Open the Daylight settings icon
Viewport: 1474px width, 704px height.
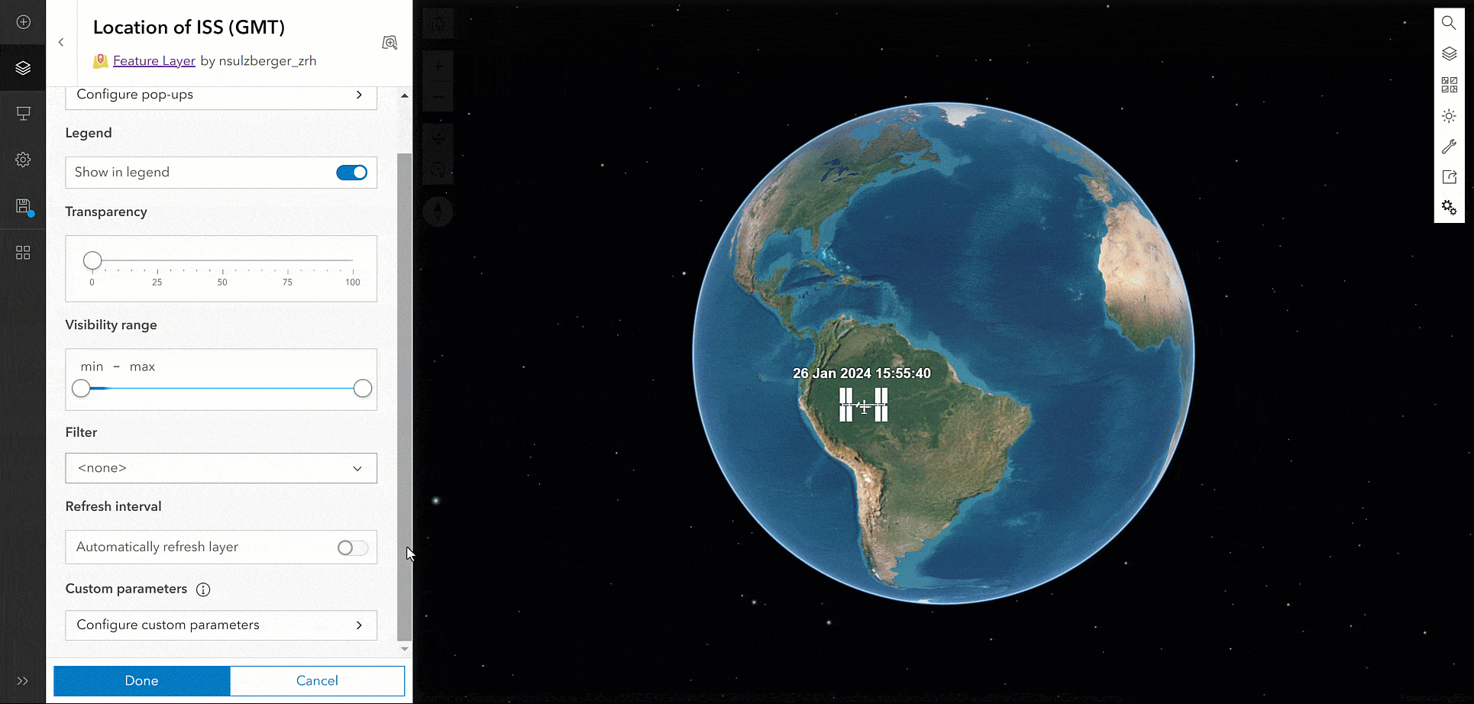point(1449,116)
